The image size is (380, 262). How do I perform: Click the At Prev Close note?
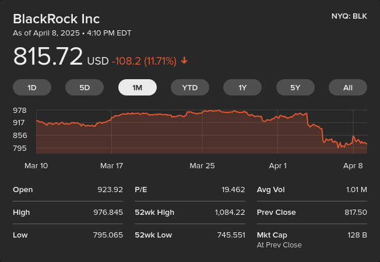click(x=279, y=245)
